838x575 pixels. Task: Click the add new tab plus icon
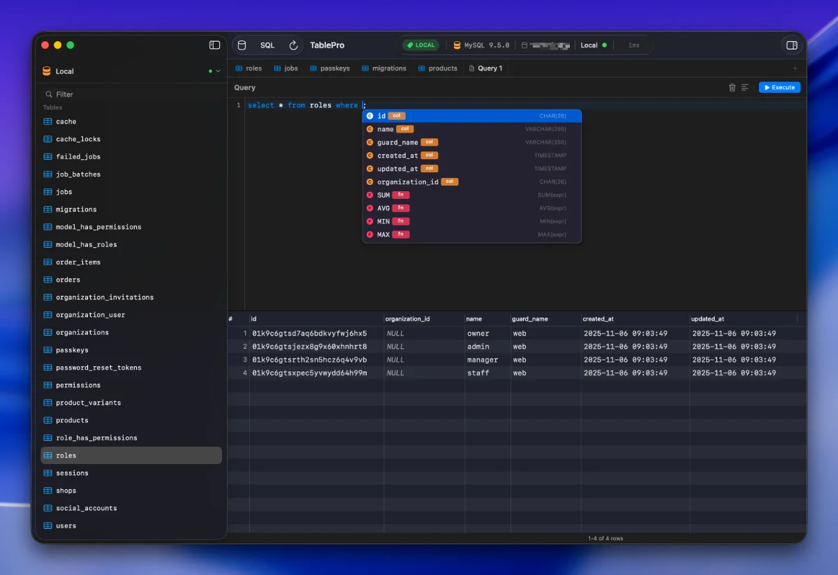795,68
